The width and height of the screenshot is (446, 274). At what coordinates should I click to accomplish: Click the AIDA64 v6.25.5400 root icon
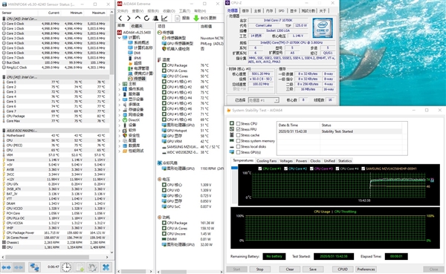[x=120, y=33]
